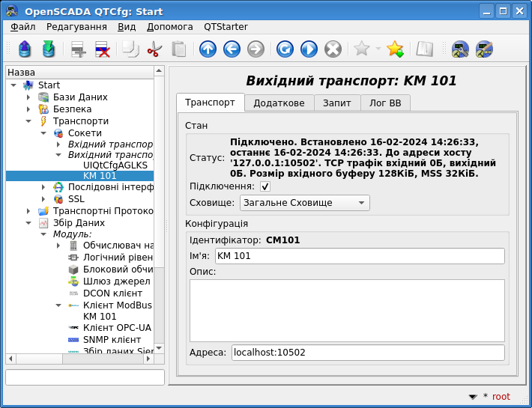Select Клієнт OPC-UA in the tree
Image resolution: width=532 pixels, height=408 pixels.
116,328
